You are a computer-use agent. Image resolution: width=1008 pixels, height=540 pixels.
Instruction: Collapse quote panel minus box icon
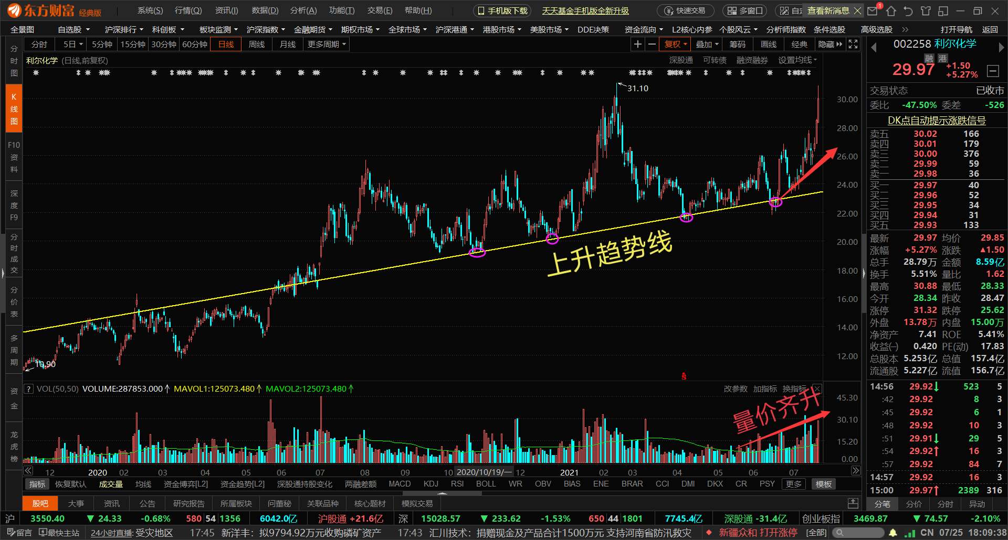coord(993,70)
